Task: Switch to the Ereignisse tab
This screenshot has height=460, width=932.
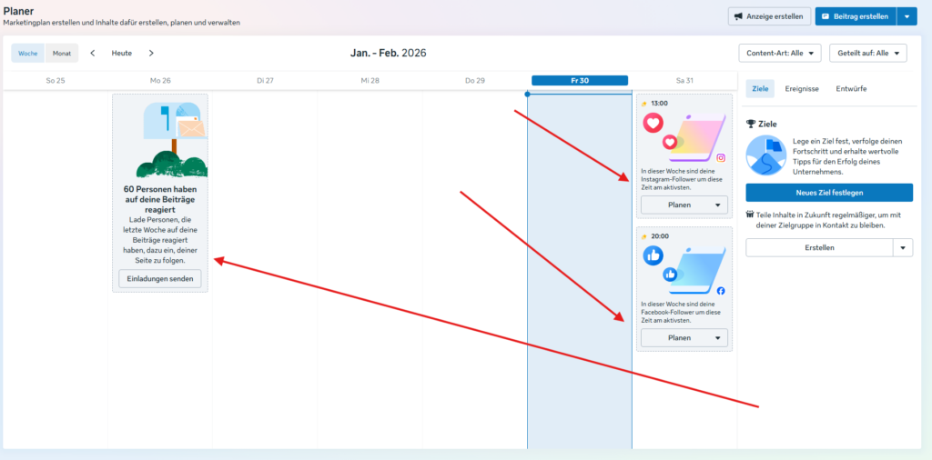Action: (802, 88)
